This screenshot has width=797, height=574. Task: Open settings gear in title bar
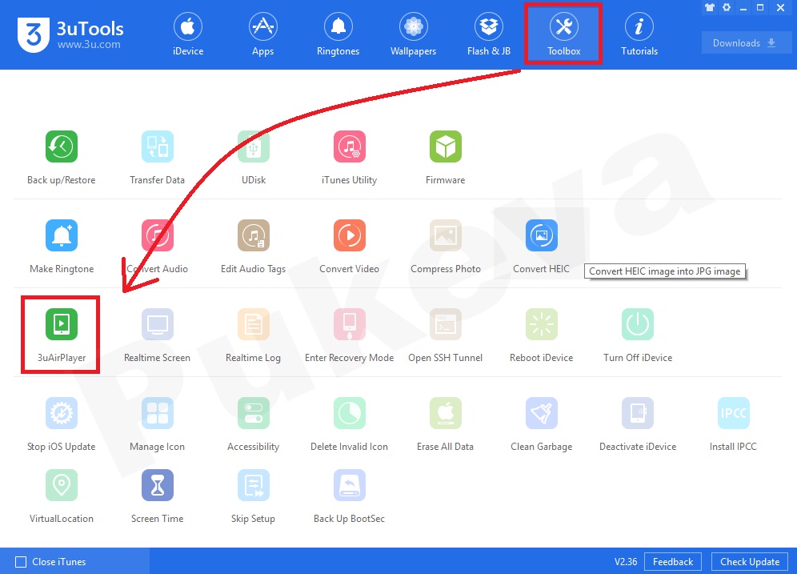[727, 8]
